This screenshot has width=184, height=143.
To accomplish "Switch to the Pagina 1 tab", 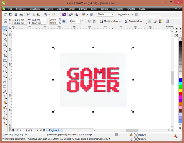I will click(54, 130).
